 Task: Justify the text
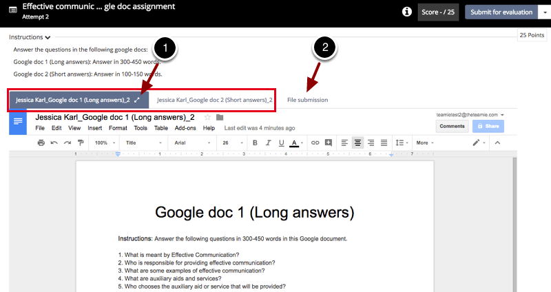pyautogui.click(x=384, y=143)
